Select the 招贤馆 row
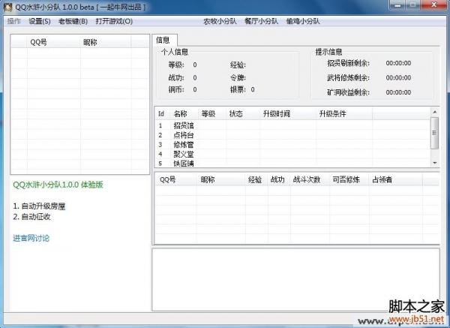The width and height of the screenshot is (450, 328). click(292, 125)
